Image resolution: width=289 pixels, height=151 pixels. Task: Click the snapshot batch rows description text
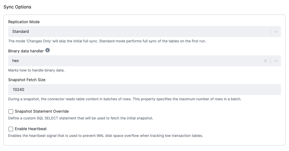(x=125, y=99)
